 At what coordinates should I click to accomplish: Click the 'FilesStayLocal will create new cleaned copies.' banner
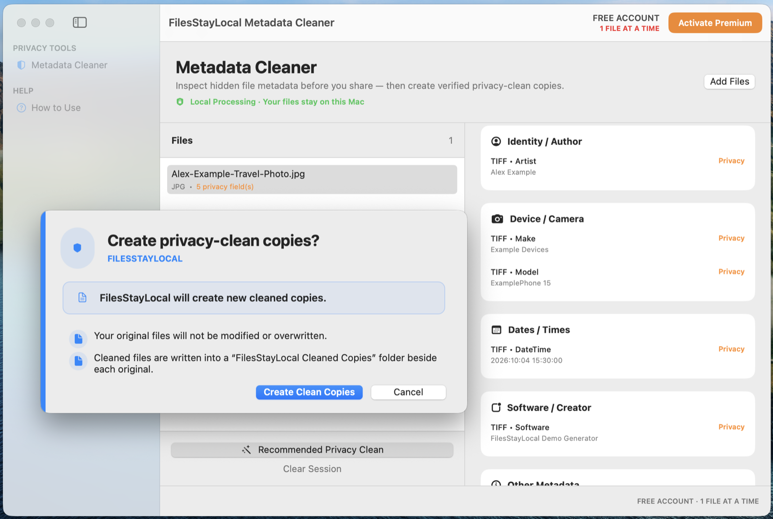[x=254, y=298]
